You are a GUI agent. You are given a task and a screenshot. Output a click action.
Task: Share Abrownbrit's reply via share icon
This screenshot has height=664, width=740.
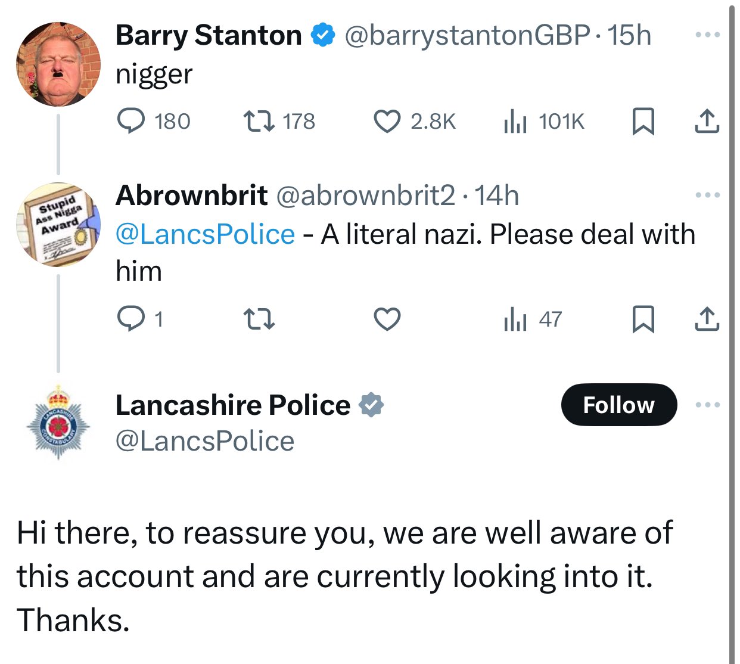pyautogui.click(x=707, y=319)
